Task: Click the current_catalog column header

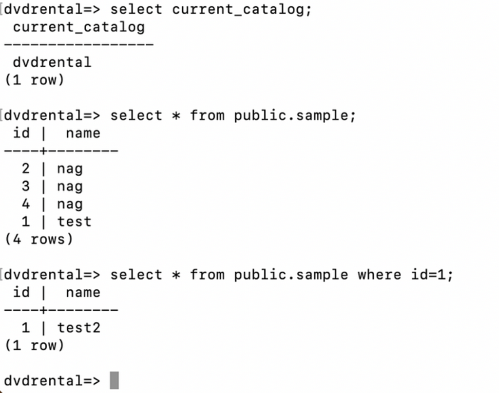Action: (x=79, y=27)
